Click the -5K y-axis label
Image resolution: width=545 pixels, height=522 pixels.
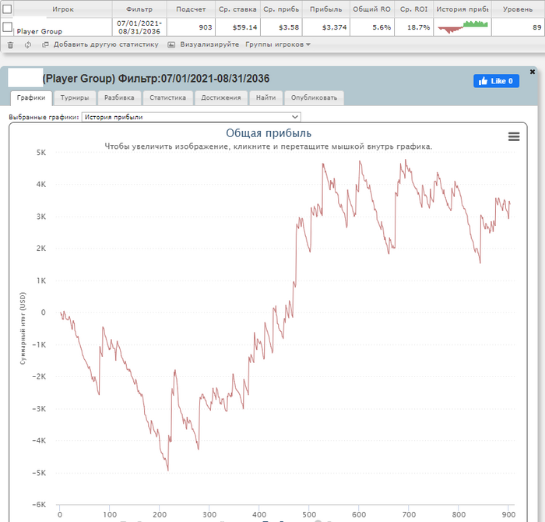39,473
